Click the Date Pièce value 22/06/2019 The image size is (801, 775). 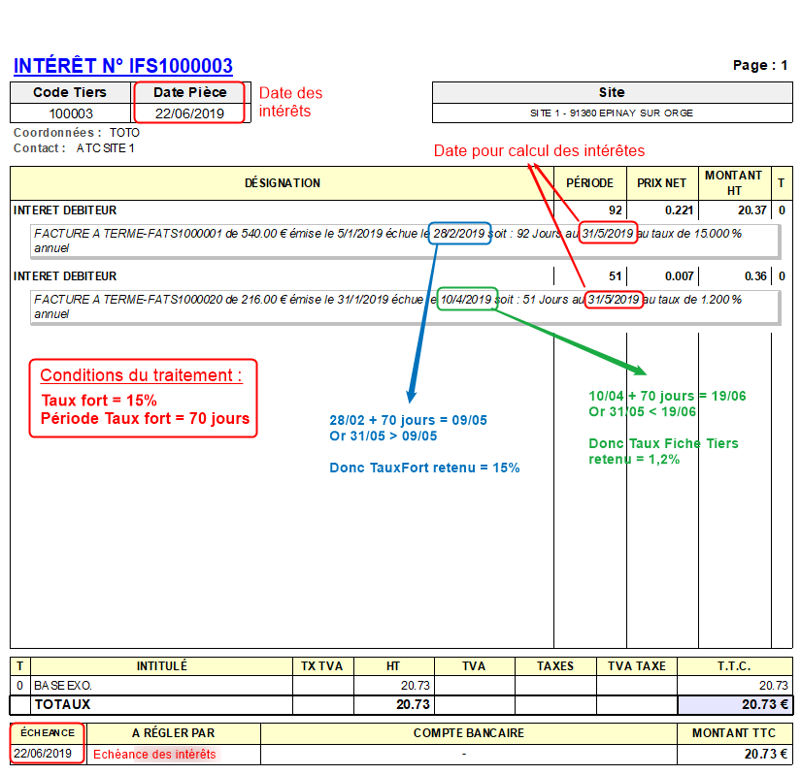(189, 113)
